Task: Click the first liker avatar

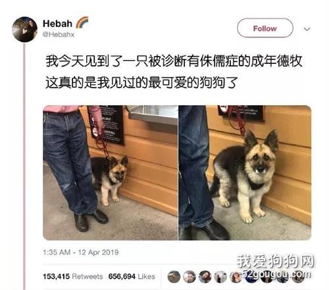Action: 174,277
